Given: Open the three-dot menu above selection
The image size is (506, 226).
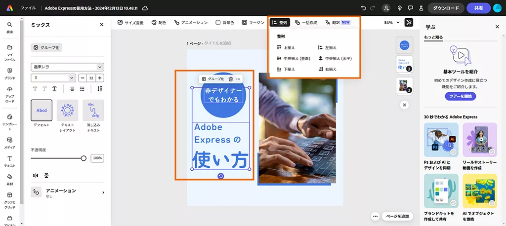Looking at the screenshot, I should 238,79.
